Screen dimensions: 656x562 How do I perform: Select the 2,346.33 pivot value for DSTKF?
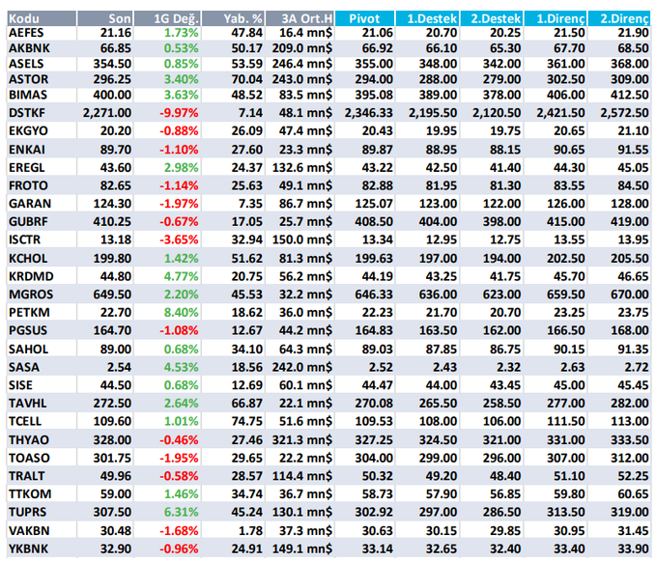coord(369,112)
